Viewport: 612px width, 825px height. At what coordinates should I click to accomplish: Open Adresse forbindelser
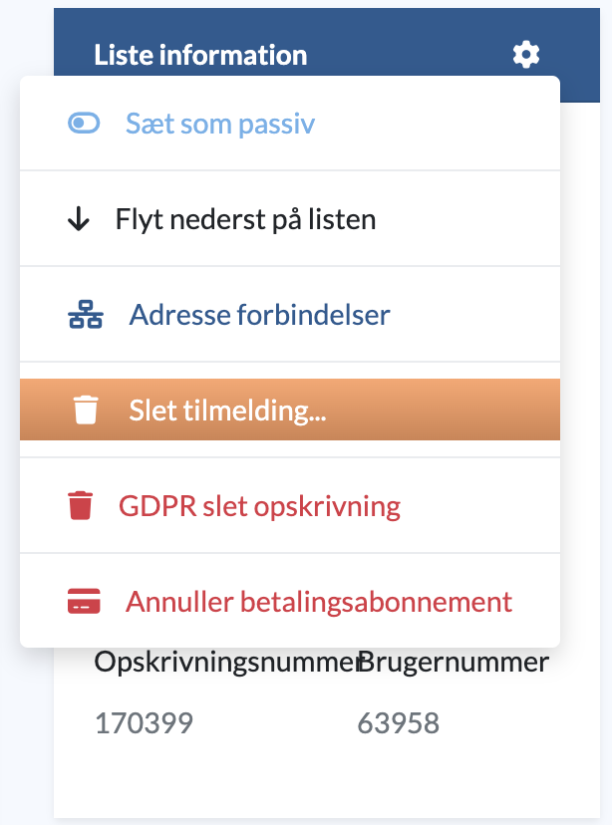290,315
